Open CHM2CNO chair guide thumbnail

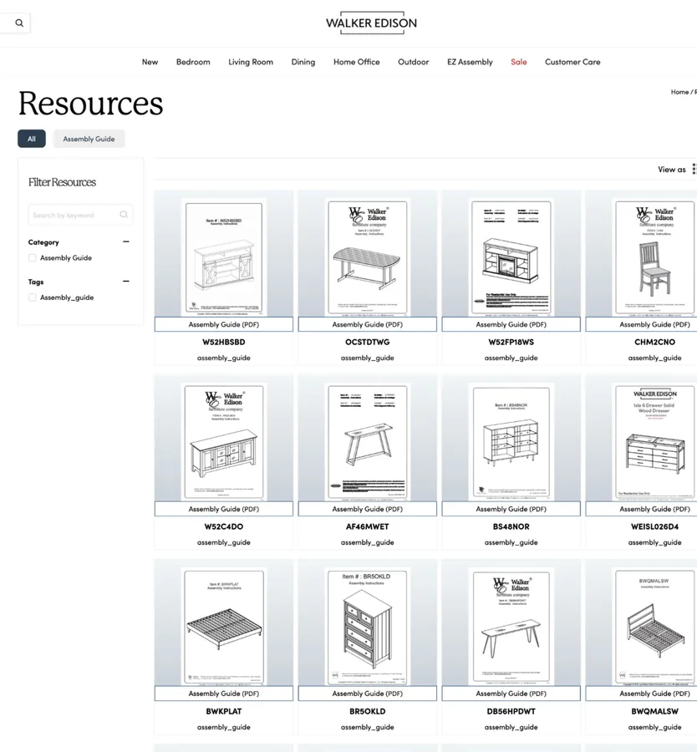pyautogui.click(x=654, y=257)
